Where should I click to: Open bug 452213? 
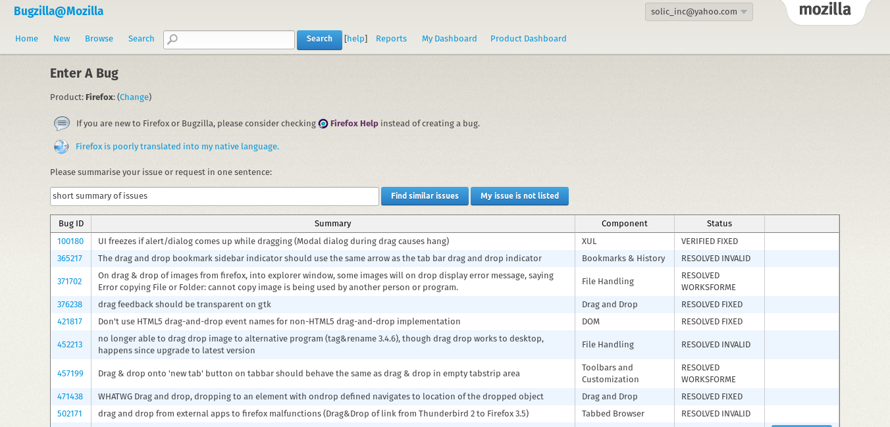pyautogui.click(x=70, y=345)
